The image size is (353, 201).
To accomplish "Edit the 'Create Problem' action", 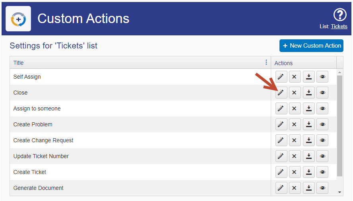I will click(x=281, y=124).
